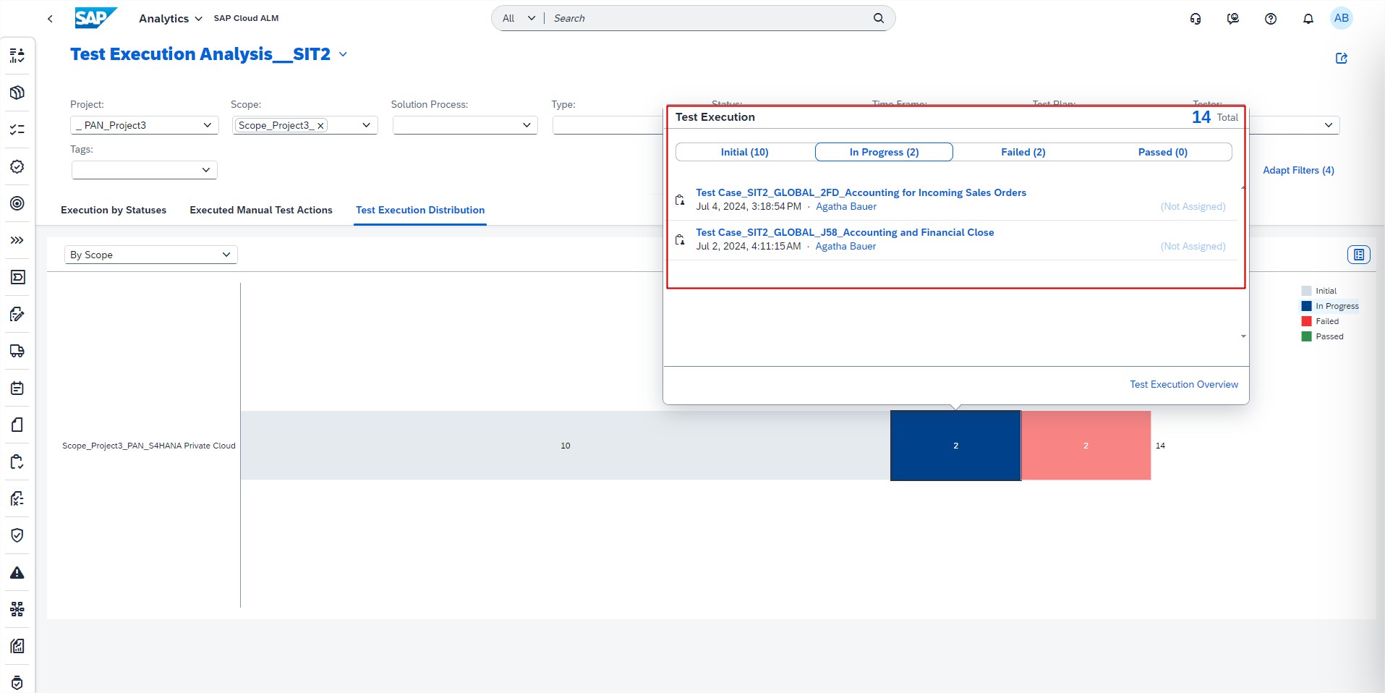
Task: Click the red Failed bar segment
Action: (x=1086, y=446)
